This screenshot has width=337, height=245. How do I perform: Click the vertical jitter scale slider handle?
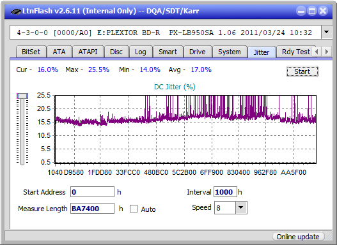pyautogui.click(x=22, y=96)
